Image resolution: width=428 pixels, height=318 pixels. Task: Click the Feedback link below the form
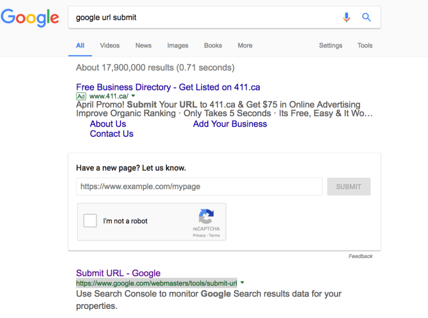[360, 256]
